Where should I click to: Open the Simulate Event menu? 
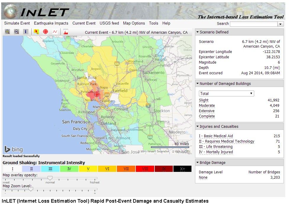[17, 23]
